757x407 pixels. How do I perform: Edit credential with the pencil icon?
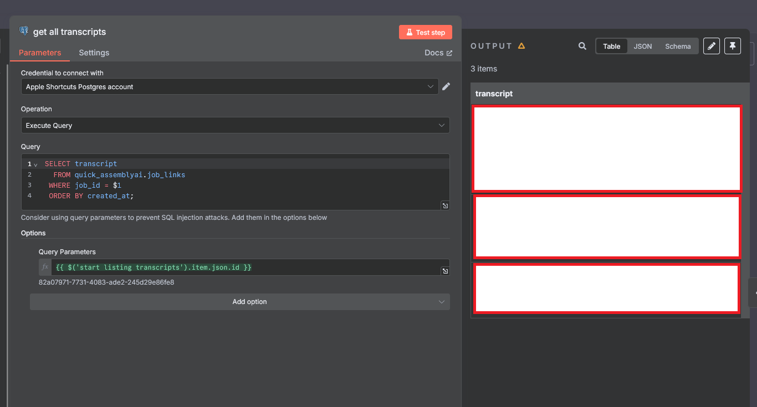(x=446, y=86)
